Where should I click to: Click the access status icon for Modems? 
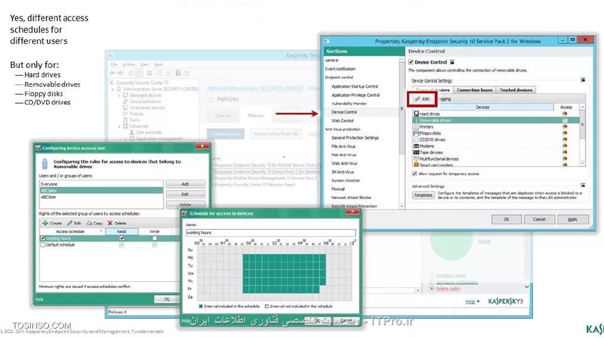(x=564, y=146)
